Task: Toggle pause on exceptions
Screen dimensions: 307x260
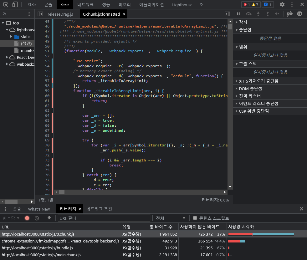Action: [x=299, y=14]
